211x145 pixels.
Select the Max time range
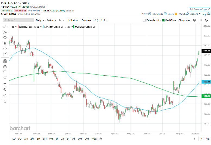coord(94,139)
